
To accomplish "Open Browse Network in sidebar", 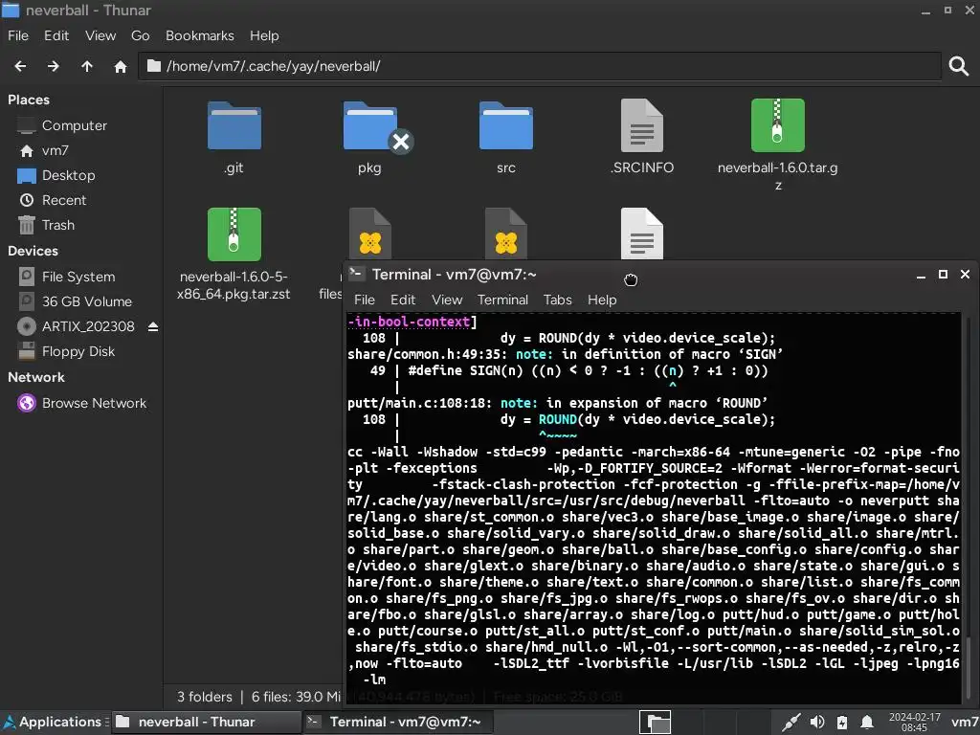I will coord(94,403).
